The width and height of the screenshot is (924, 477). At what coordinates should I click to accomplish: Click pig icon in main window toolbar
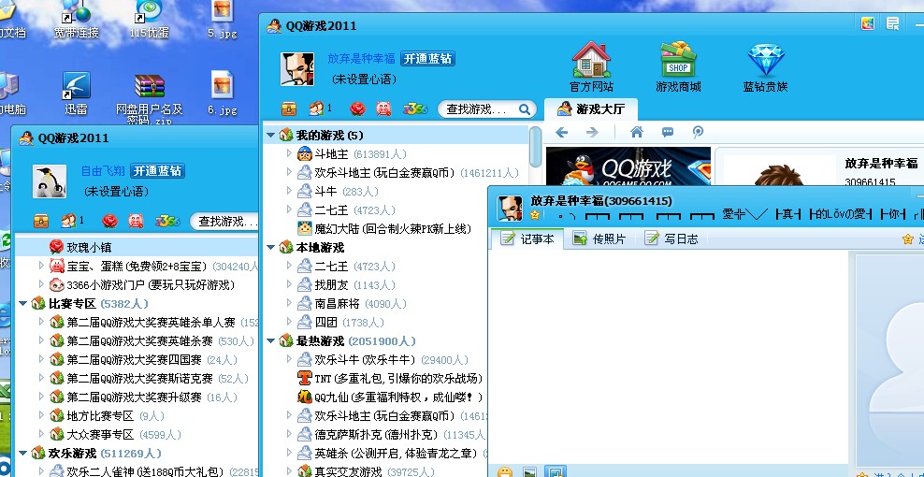383,108
